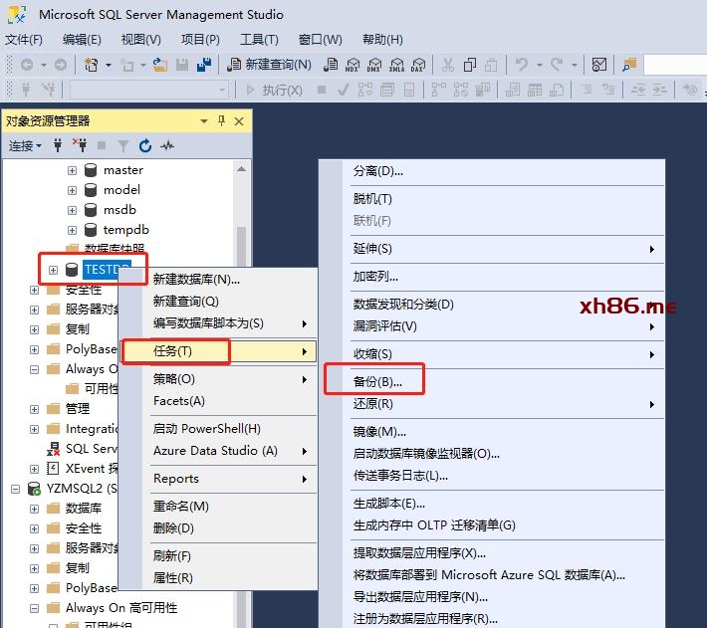
Task: Open the 连接 (Connect) dropdown
Action: coord(25,146)
